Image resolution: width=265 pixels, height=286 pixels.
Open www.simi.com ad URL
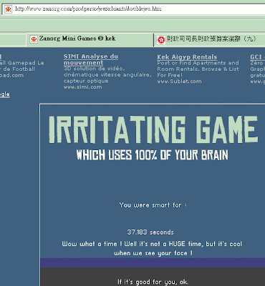point(82,87)
